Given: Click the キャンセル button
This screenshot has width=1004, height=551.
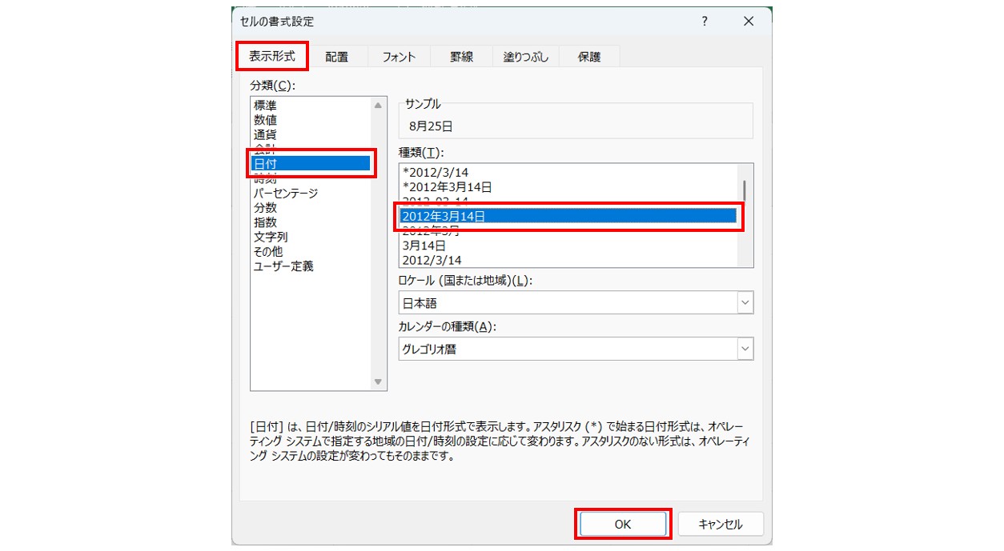Looking at the screenshot, I should point(721,525).
